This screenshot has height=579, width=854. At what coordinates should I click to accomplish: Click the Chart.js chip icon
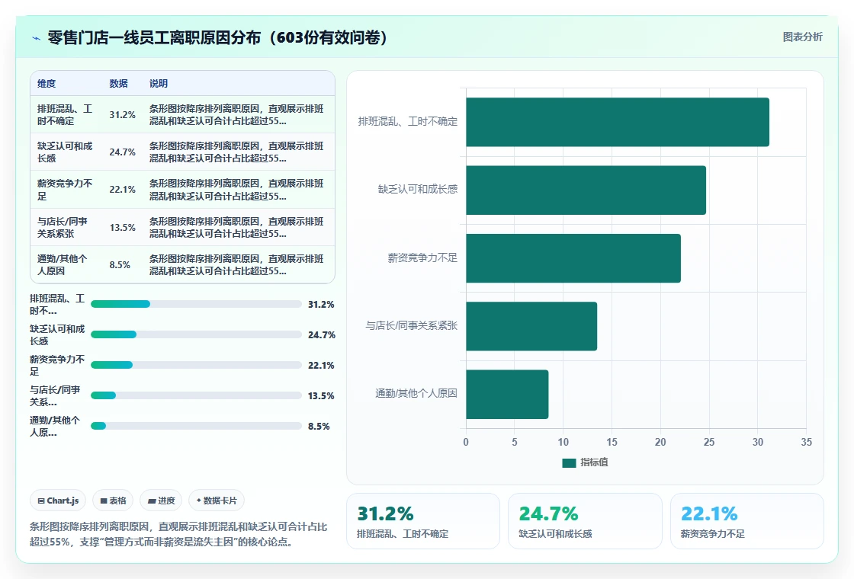pyautogui.click(x=41, y=501)
